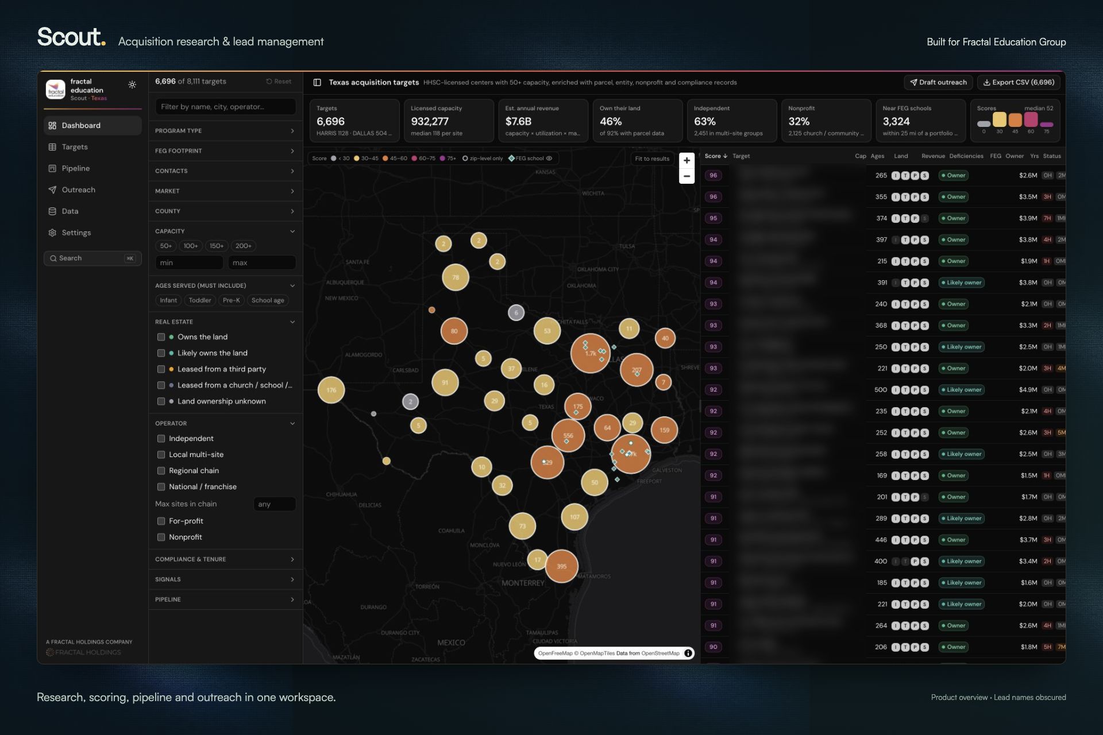Viewport: 1103px width, 735px height.
Task: Click the Targets table icon
Action: pyautogui.click(x=52, y=147)
